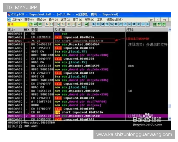178x142 pixels.
Task: Click the Restart program rewind icon
Action: (x=36, y=24)
